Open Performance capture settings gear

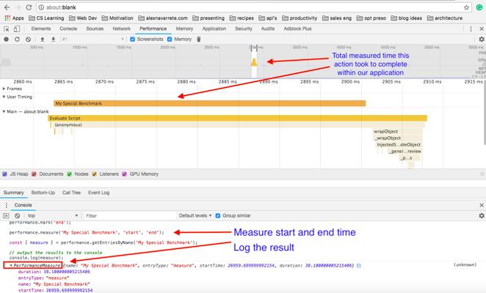click(x=481, y=39)
